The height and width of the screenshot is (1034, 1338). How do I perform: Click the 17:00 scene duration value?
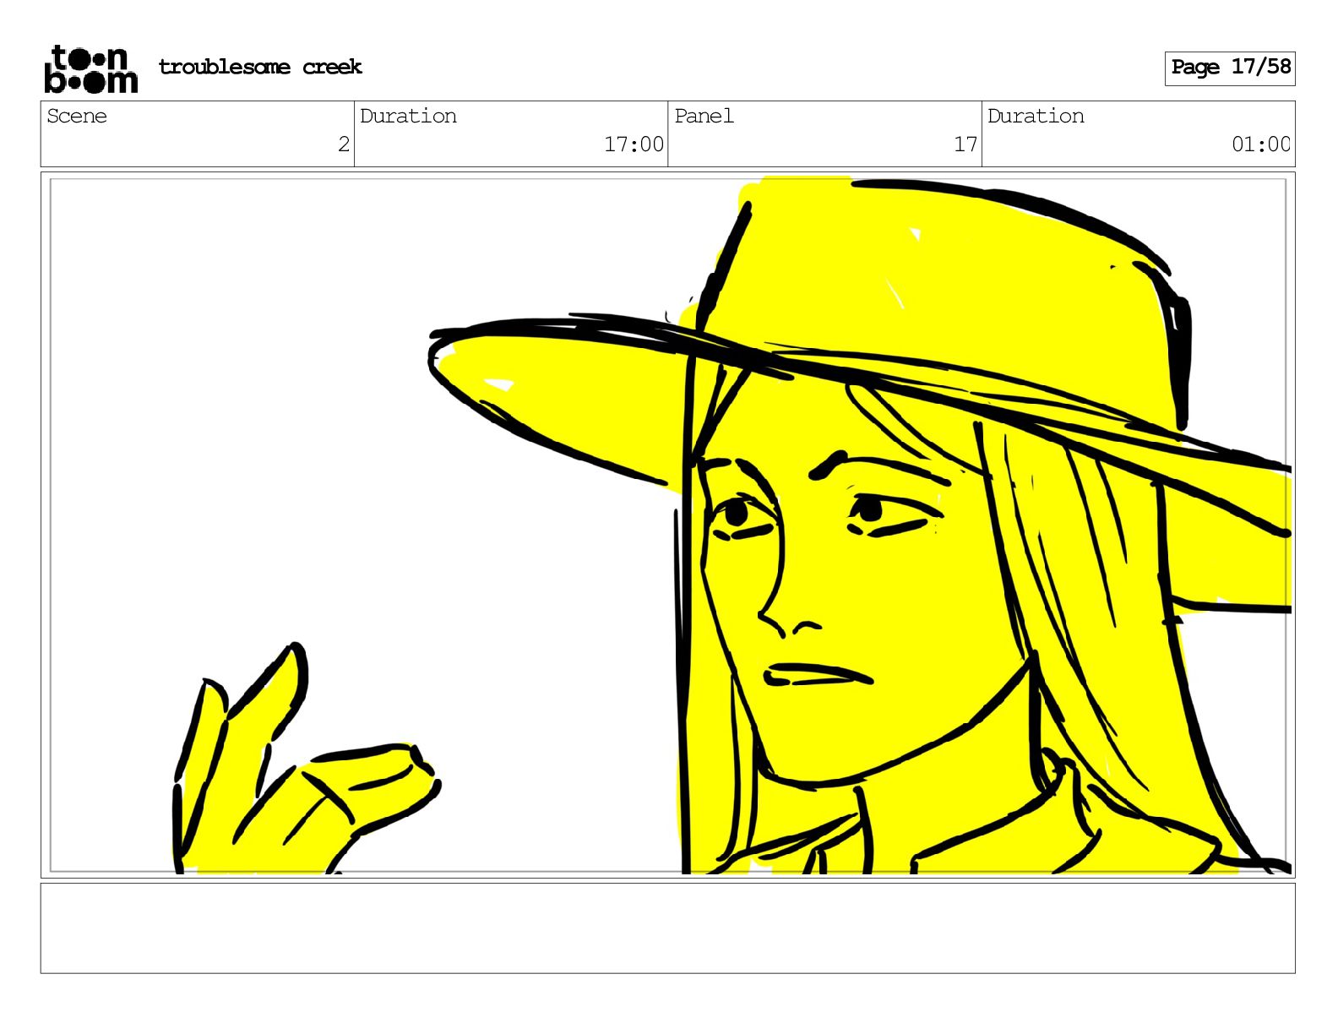[x=633, y=144]
